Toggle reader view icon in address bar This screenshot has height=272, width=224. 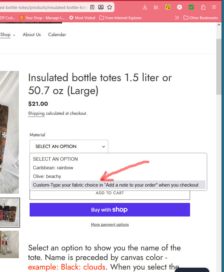92,7
